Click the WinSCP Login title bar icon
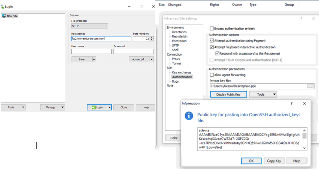The height and width of the screenshot is (170, 319). (x=2, y=7)
